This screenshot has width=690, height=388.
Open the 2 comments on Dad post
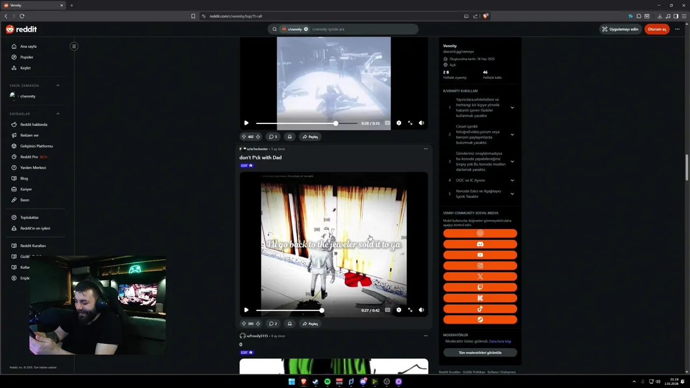point(273,324)
